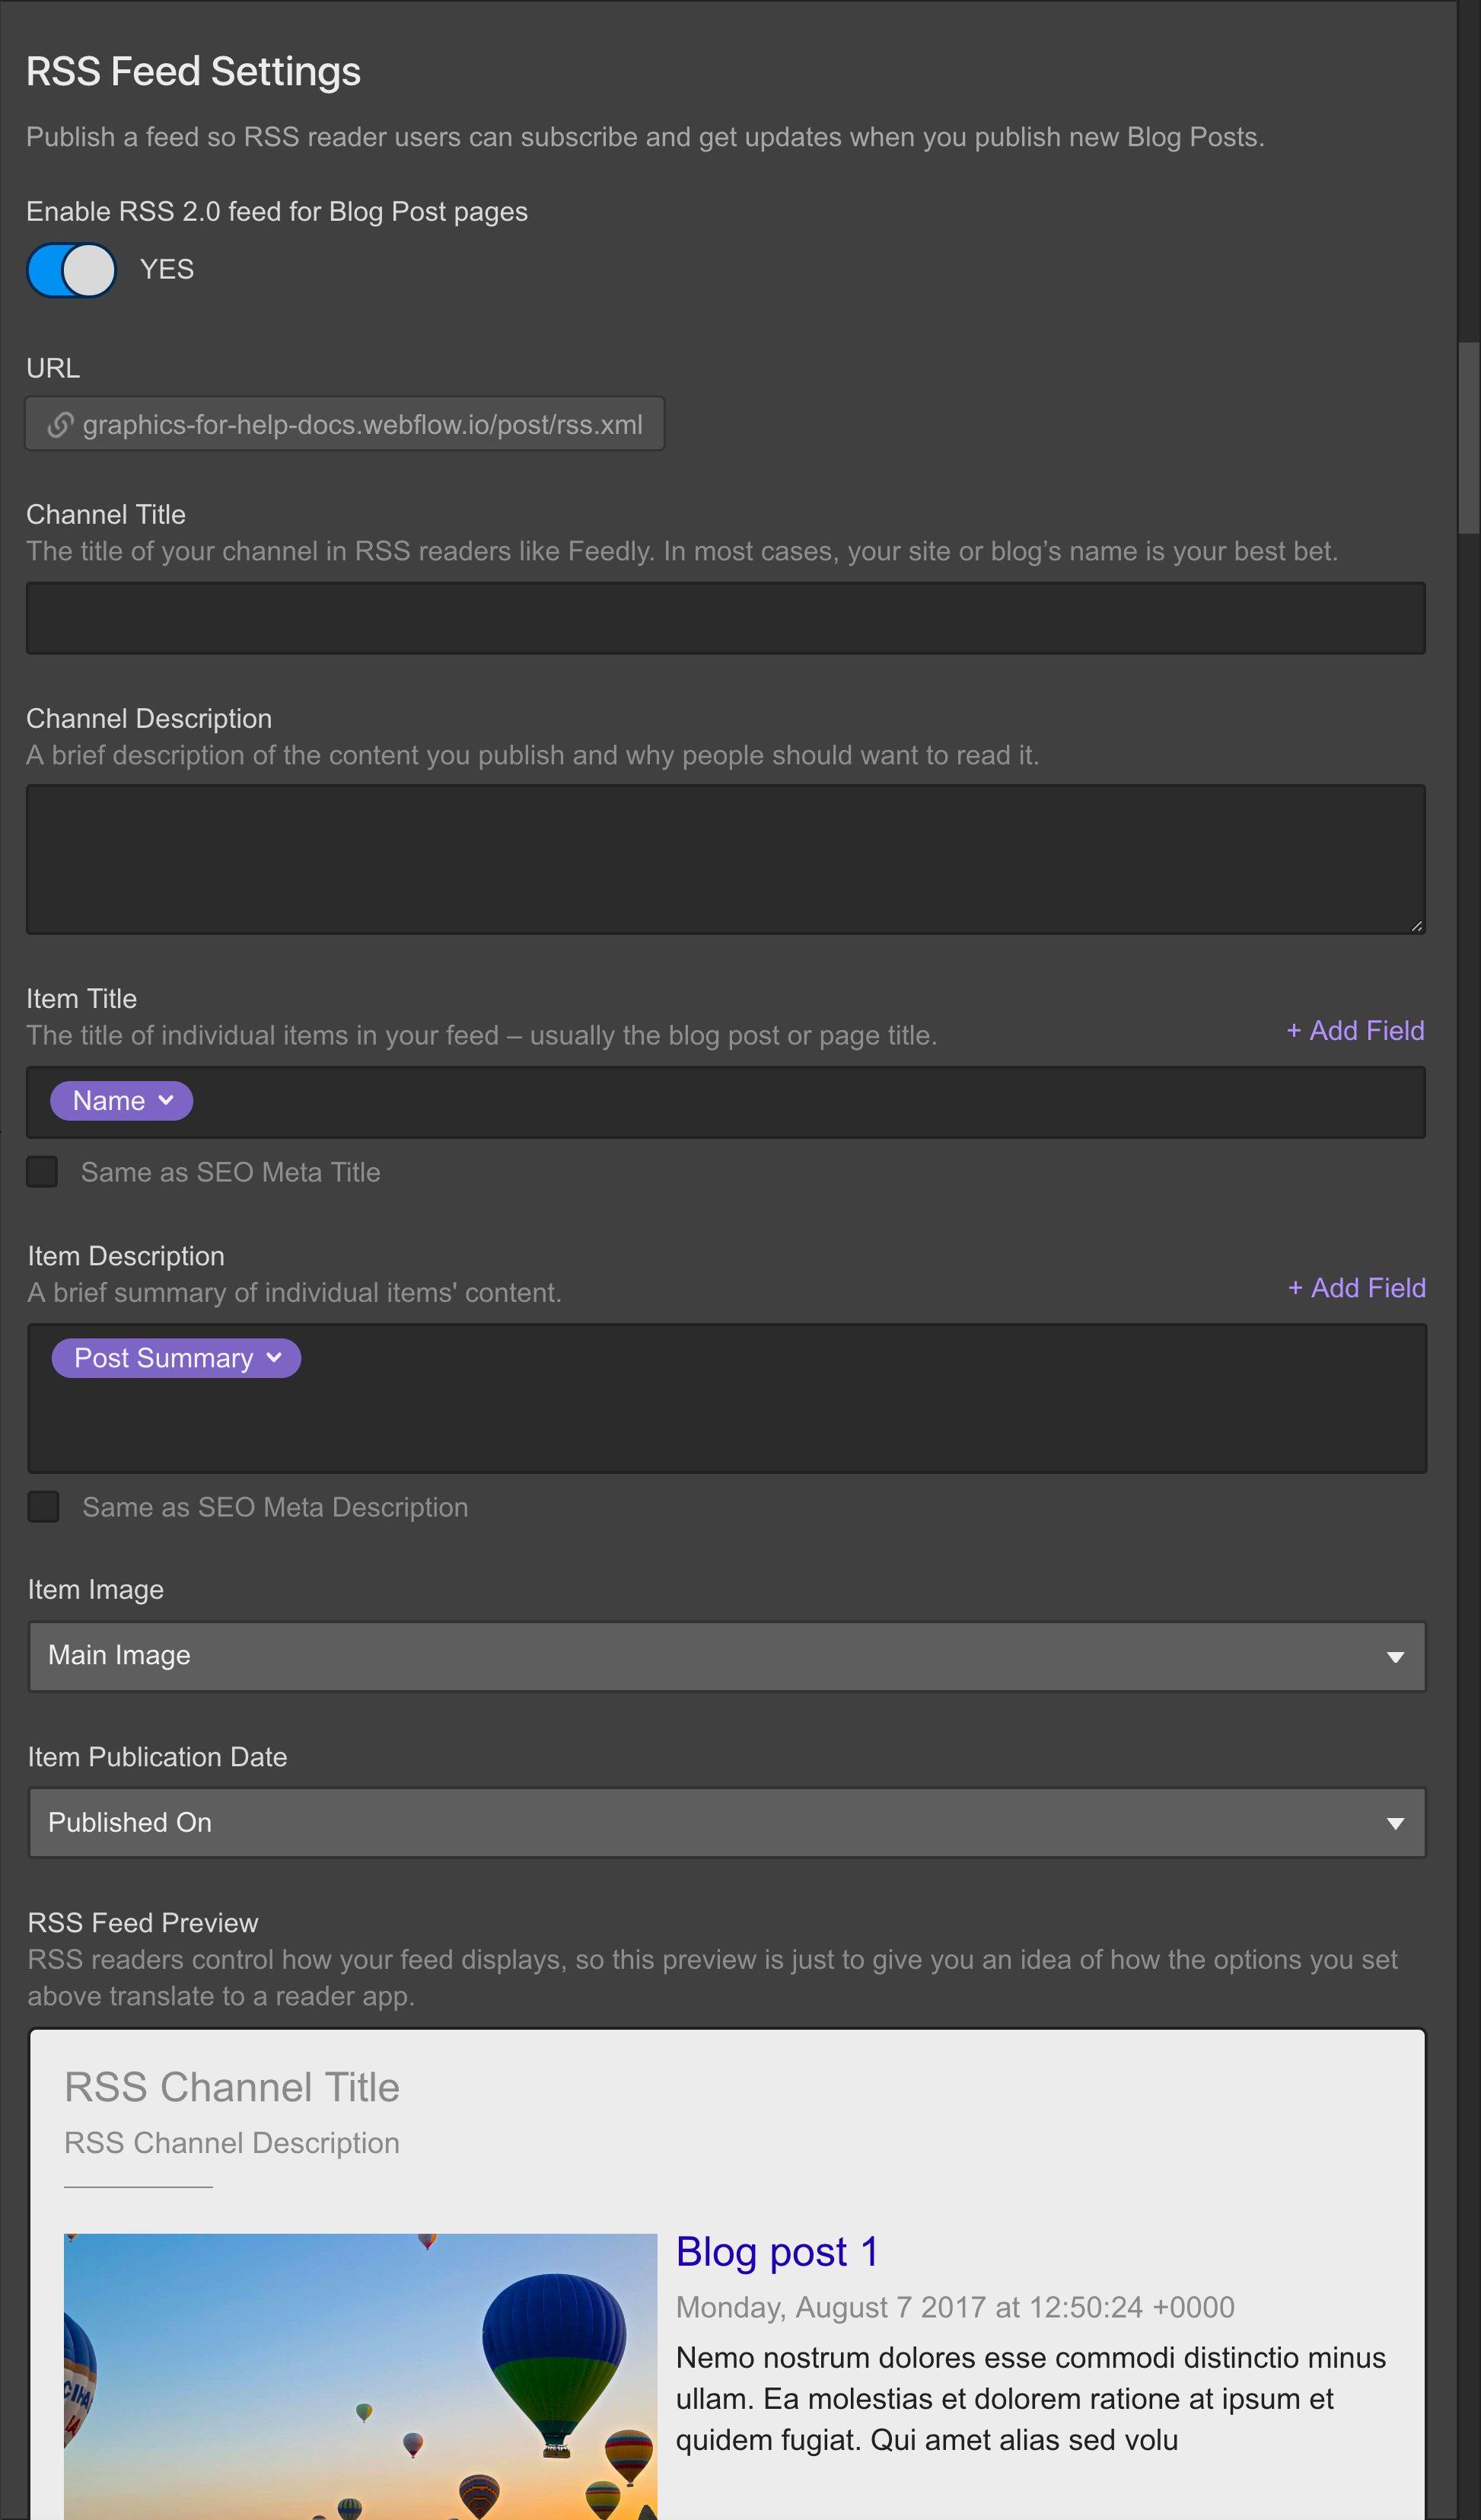Screen dimensions: 1481x2520
Task: Click the chevron on the Post Summary pill
Action: click(x=274, y=1357)
